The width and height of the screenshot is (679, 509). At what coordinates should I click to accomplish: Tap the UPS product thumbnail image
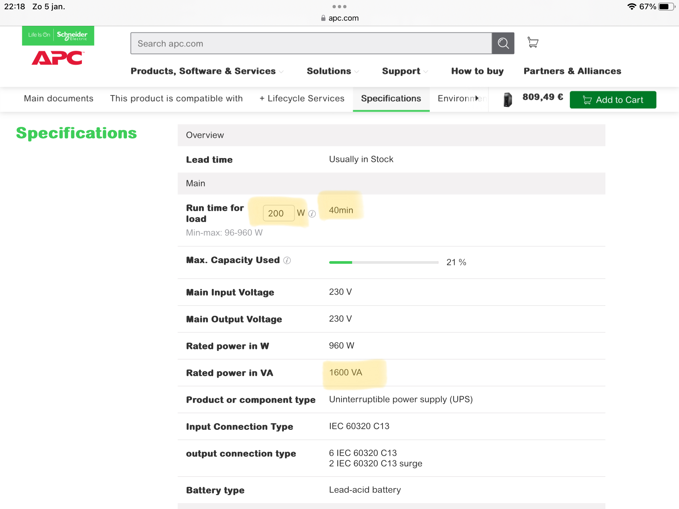[x=508, y=99]
